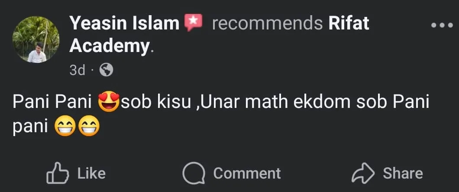
Task: Click the last grinning emoji in the post
Action: [89, 127]
